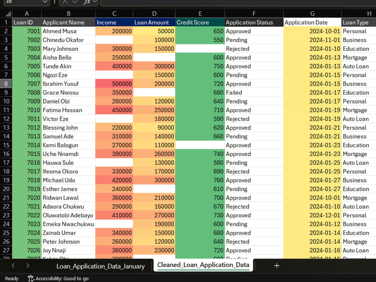Viewport: 376px width, 282px height.
Task: Go to next sheet with right arrow
Action: (28, 265)
